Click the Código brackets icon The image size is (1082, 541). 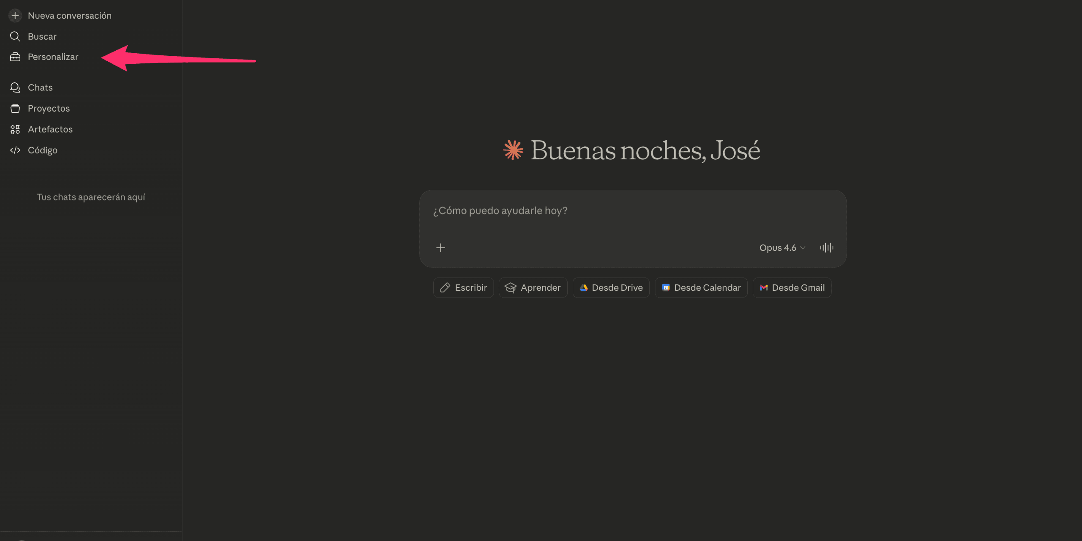(15, 150)
